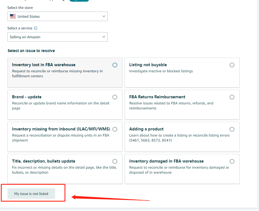Click 'Request a reconciliation or dispute missing units' text
Image resolution: width=259 pixels, height=211 pixels.
61,138
